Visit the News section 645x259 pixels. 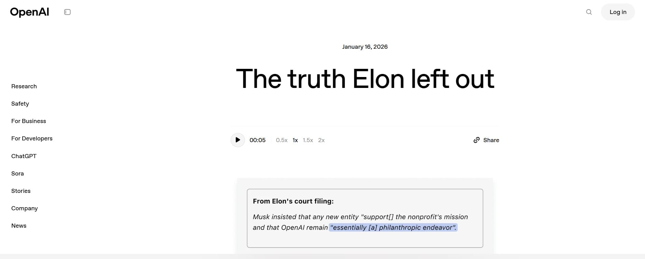[19, 226]
